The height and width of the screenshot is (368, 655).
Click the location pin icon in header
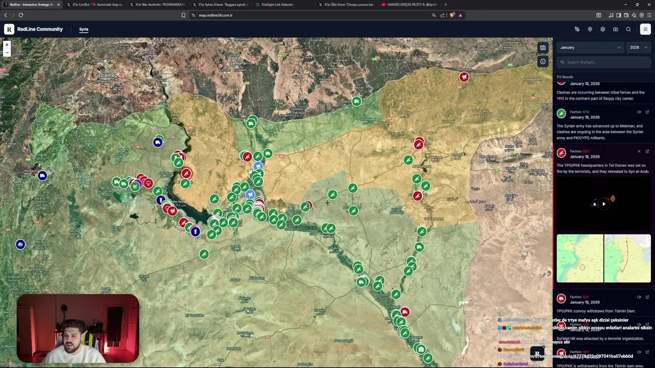[590, 29]
